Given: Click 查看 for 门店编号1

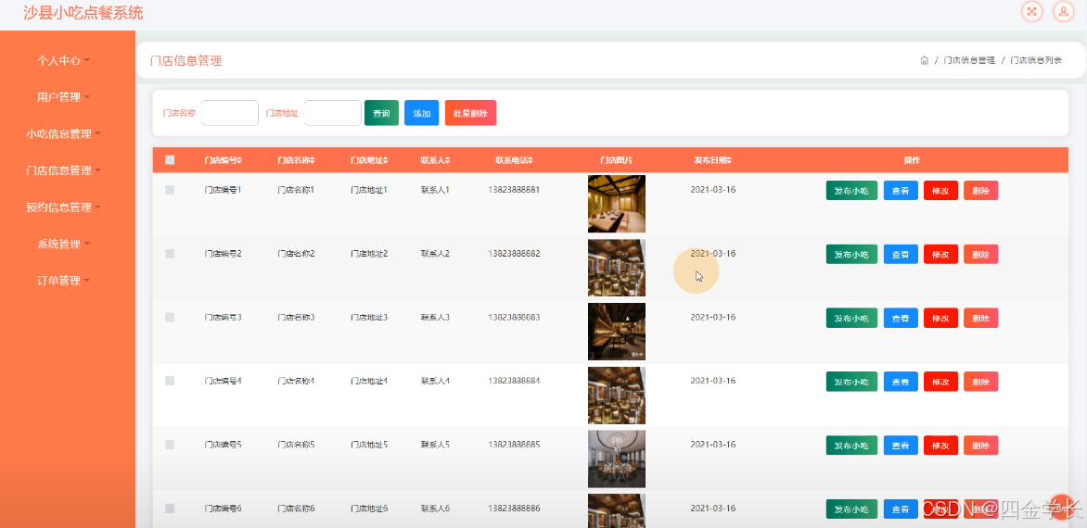Looking at the screenshot, I should (x=901, y=190).
